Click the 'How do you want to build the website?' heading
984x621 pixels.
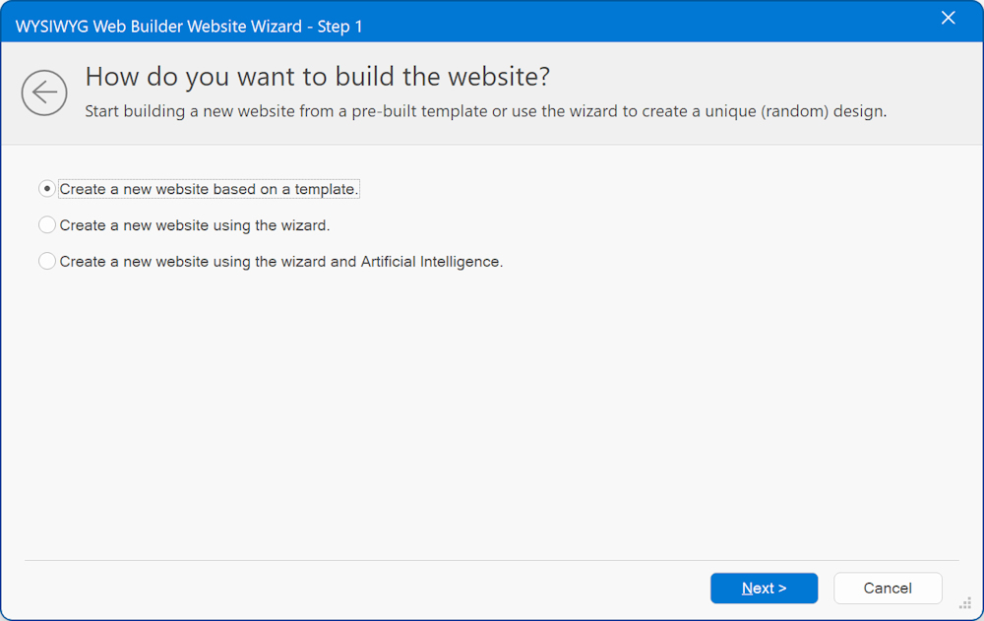point(317,77)
